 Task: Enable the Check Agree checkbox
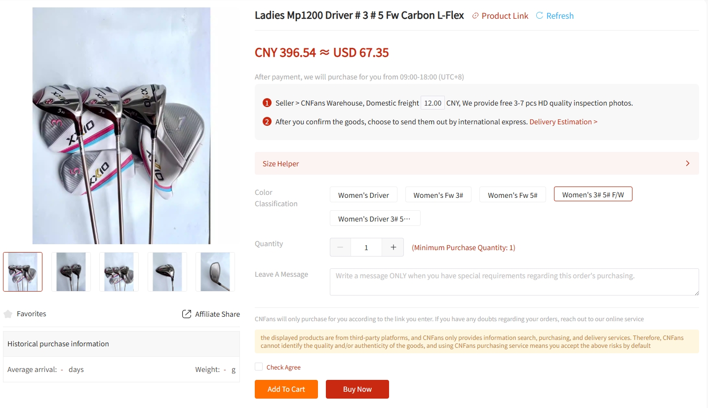258,367
